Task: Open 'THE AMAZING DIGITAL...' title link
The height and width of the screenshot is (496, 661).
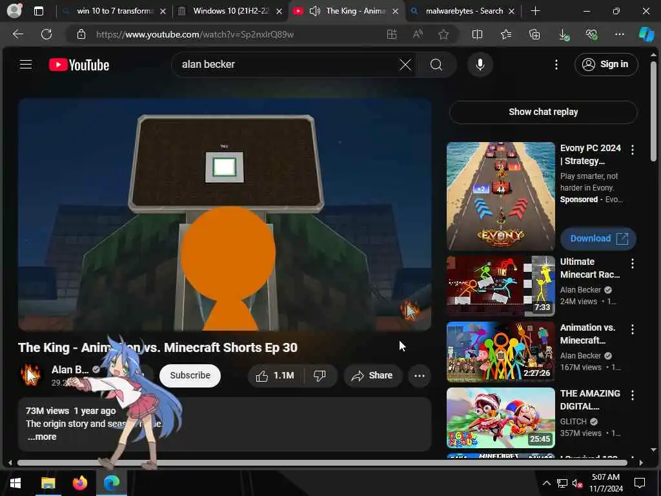Action: pyautogui.click(x=590, y=400)
